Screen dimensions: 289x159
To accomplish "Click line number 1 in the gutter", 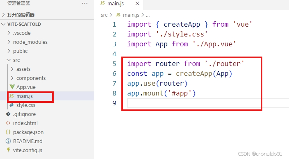I will click(x=114, y=24).
